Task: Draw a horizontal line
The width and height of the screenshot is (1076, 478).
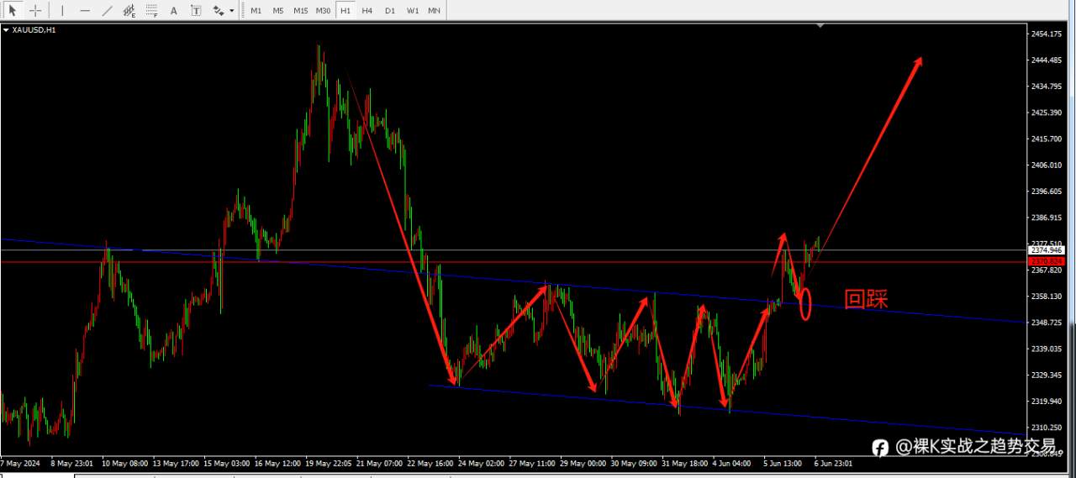Action: (85, 11)
